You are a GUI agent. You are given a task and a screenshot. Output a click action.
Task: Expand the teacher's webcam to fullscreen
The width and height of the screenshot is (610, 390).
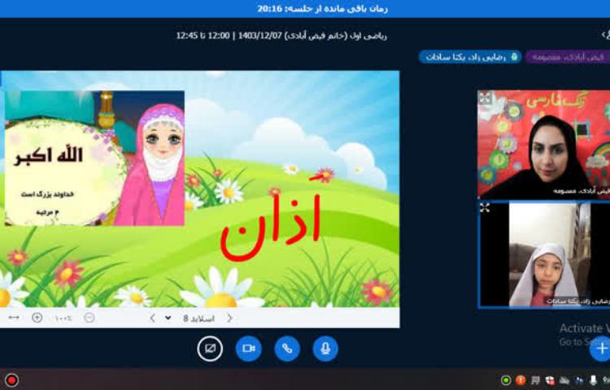click(486, 98)
